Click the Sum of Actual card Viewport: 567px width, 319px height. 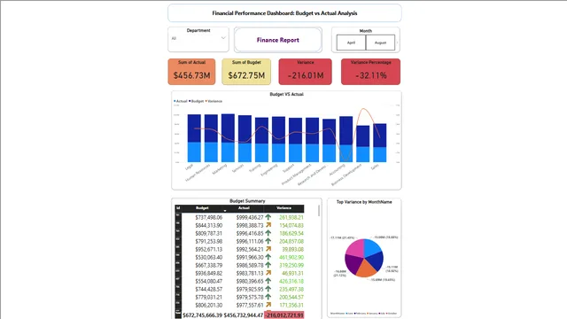point(191,72)
